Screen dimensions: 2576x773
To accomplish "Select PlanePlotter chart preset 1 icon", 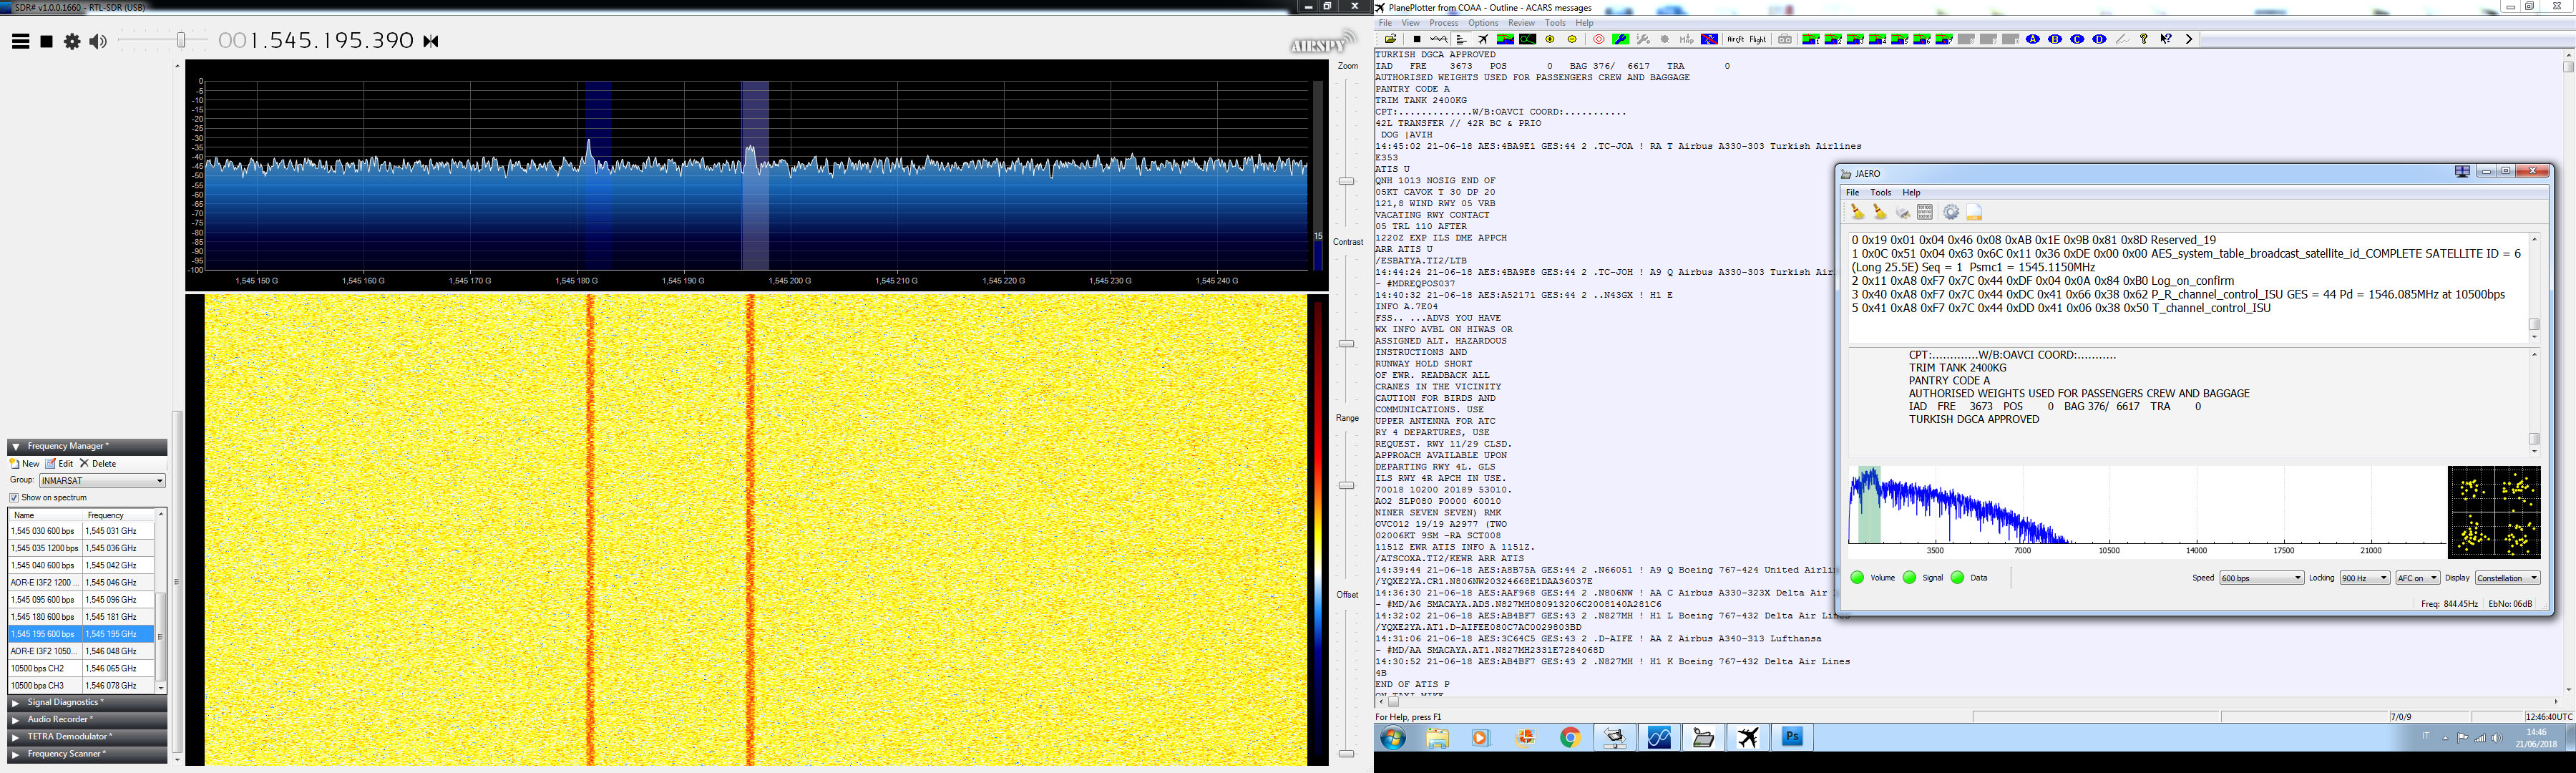I will (1811, 40).
